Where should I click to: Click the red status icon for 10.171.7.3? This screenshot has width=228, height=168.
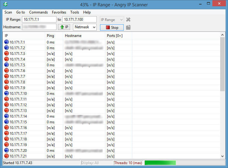coord(7,54)
